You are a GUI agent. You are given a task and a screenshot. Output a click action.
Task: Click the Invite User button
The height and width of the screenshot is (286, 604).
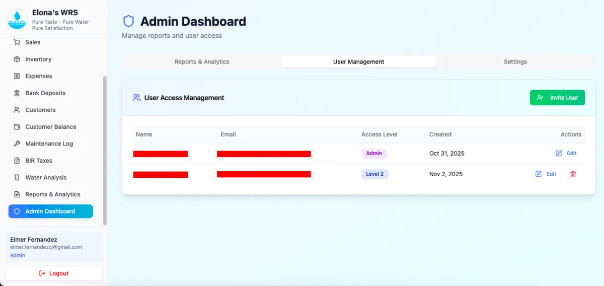point(557,98)
